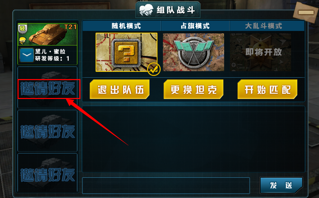319x198 pixels.
Task: Toggle the yellow checkmark on random mode
Action: pyautogui.click(x=154, y=69)
